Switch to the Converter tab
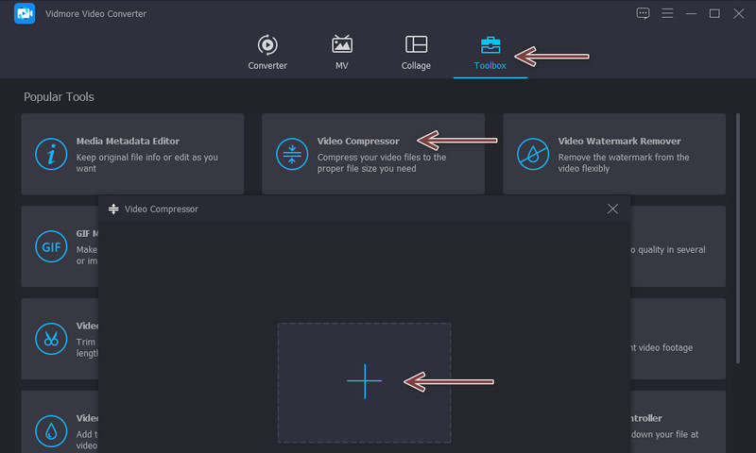Screen dimensions: 756x453 point(267,52)
